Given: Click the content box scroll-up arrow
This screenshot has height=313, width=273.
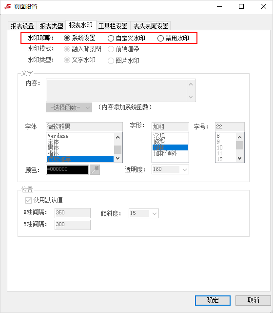Looking at the screenshot, I should (x=191, y=84).
